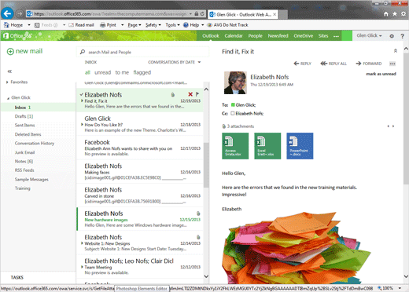Click the search Mail and People field

(x=142, y=52)
